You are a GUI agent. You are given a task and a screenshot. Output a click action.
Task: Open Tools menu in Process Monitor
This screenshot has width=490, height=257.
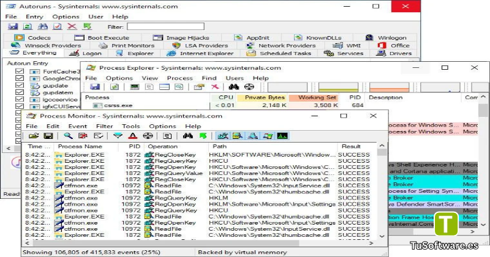(130, 126)
